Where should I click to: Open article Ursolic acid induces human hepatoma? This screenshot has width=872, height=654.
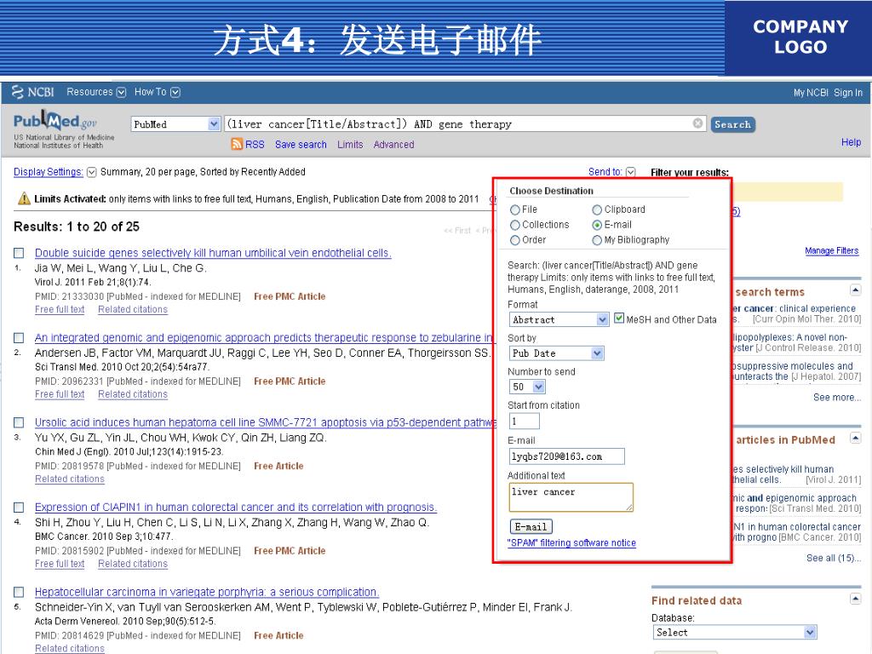pos(265,422)
